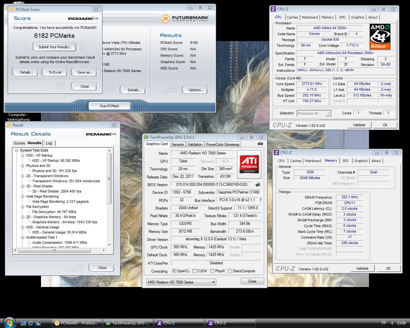
Task: Click the second CPU-Z taskbar button
Action: 230,323
